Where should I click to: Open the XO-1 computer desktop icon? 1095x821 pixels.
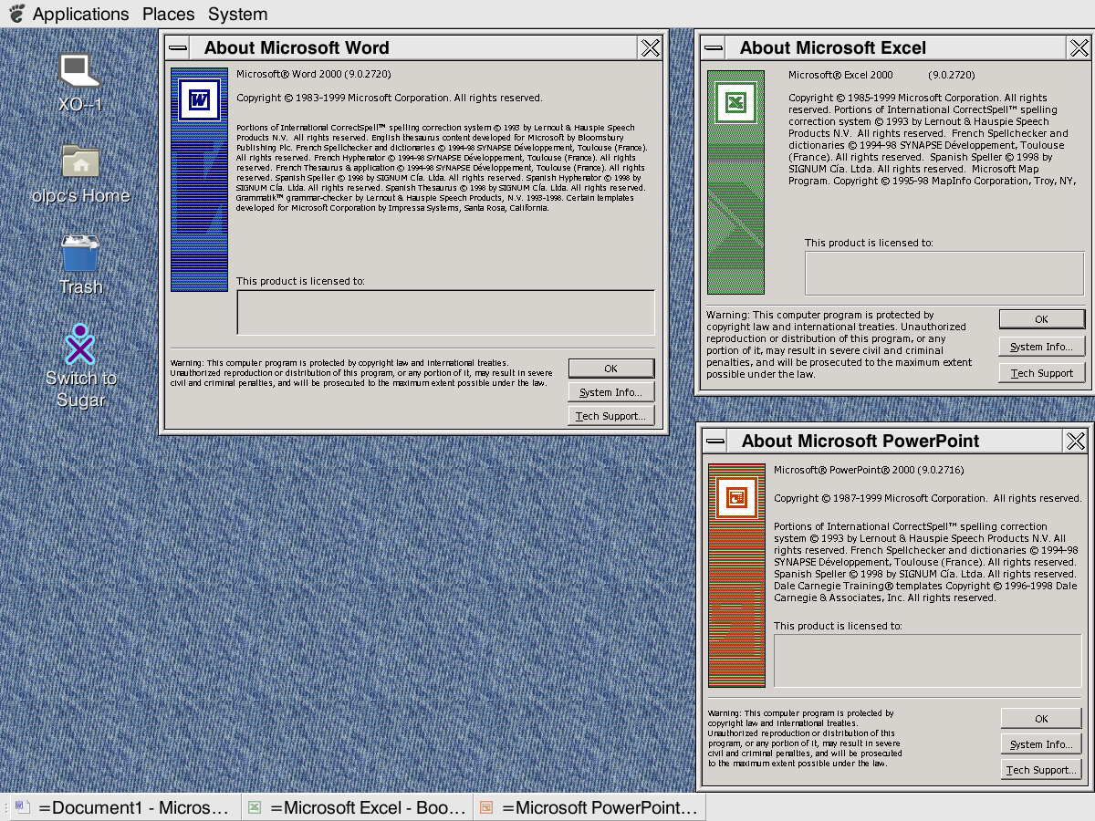(80, 71)
